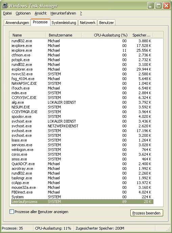Select the Prozesse tab
Viewport: 172px width, 233px height.
(40, 22)
